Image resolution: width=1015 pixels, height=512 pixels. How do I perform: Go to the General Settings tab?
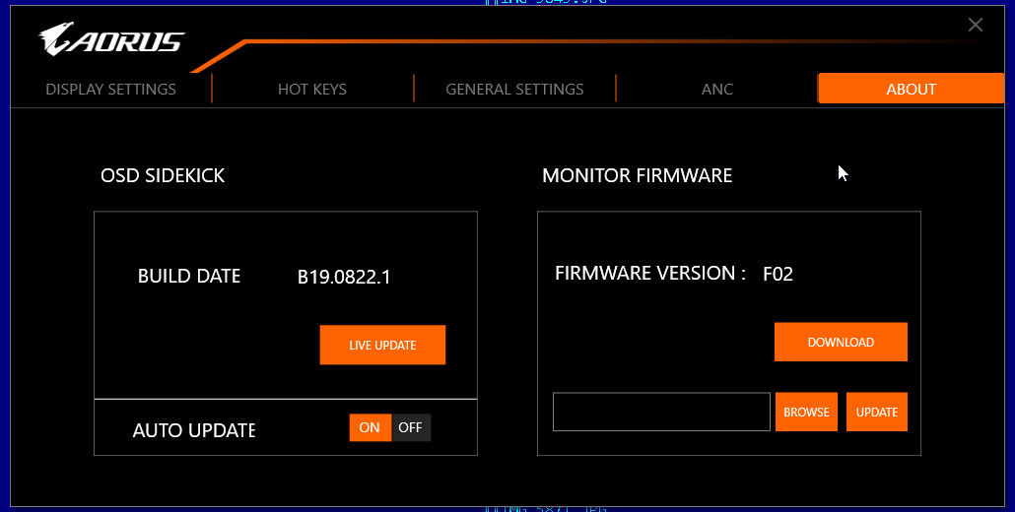point(514,90)
